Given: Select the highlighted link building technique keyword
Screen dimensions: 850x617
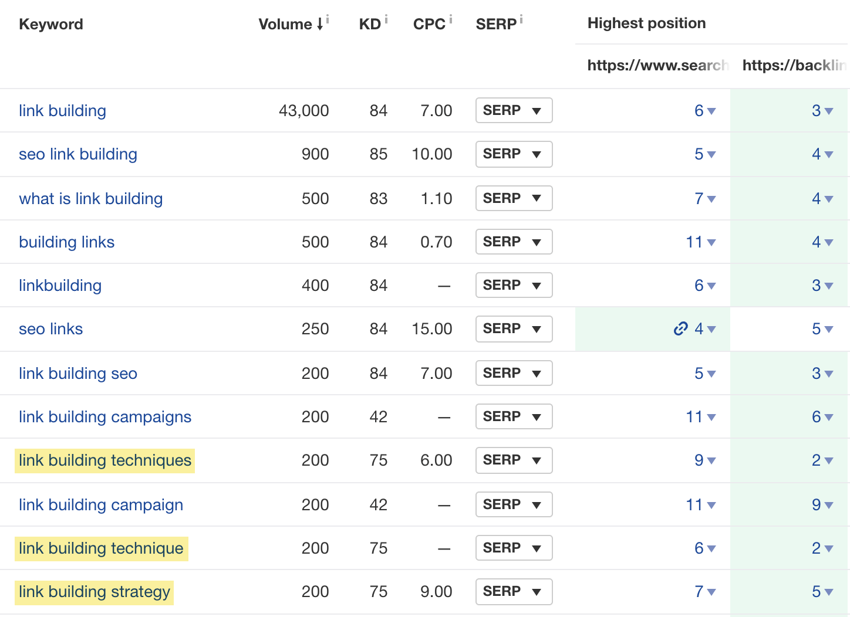Looking at the screenshot, I should point(101,548).
